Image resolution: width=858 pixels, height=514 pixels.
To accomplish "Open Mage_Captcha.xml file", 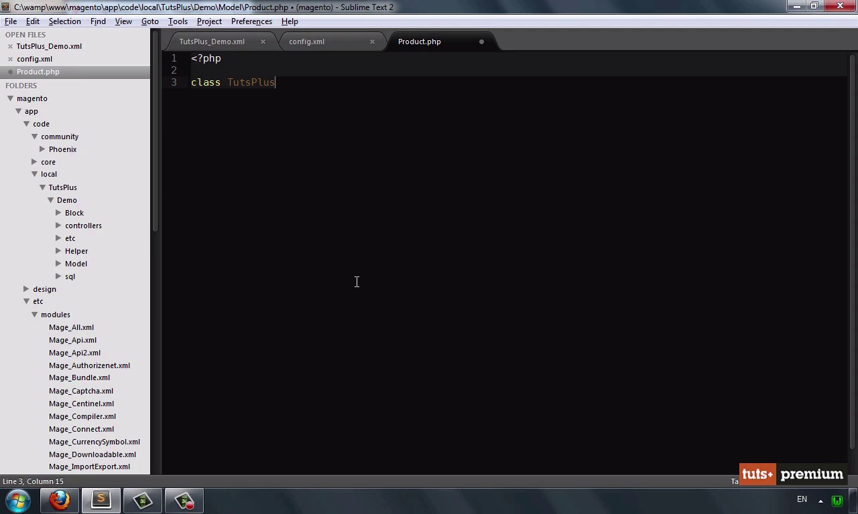I will tap(81, 391).
